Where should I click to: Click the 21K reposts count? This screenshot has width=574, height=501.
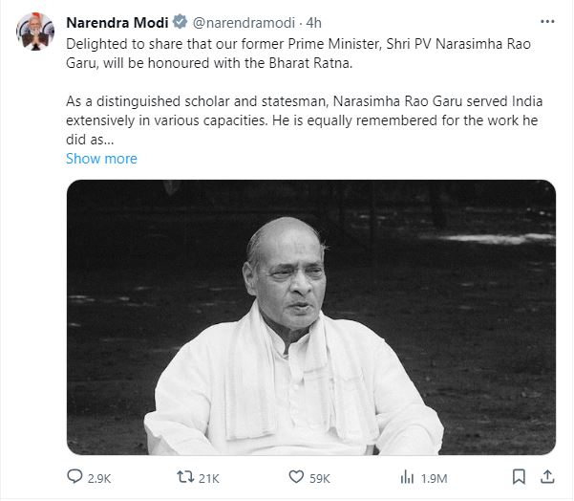(x=209, y=477)
